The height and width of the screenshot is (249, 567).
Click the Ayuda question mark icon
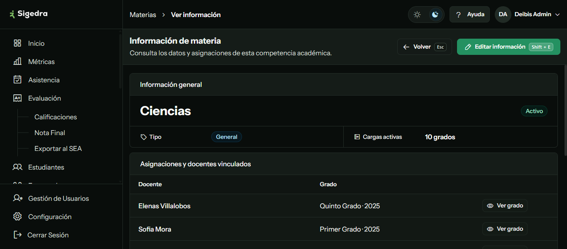(459, 15)
